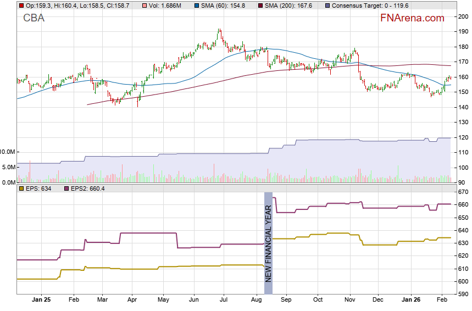The height and width of the screenshot is (311, 472).
Task: Click the CBA ticker symbol label
Action: [x=34, y=18]
